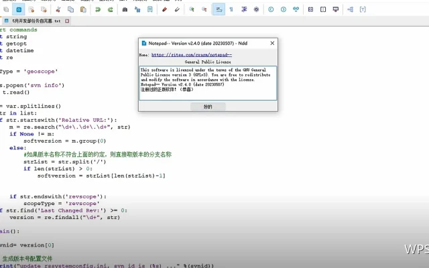429x268 pixels.
Task: Click the var.splitlines() code line
Action: (x=30, y=106)
